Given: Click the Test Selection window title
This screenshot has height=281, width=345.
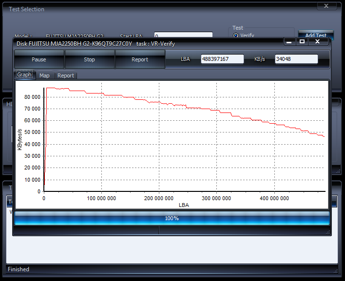Looking at the screenshot, I should 26,9.
